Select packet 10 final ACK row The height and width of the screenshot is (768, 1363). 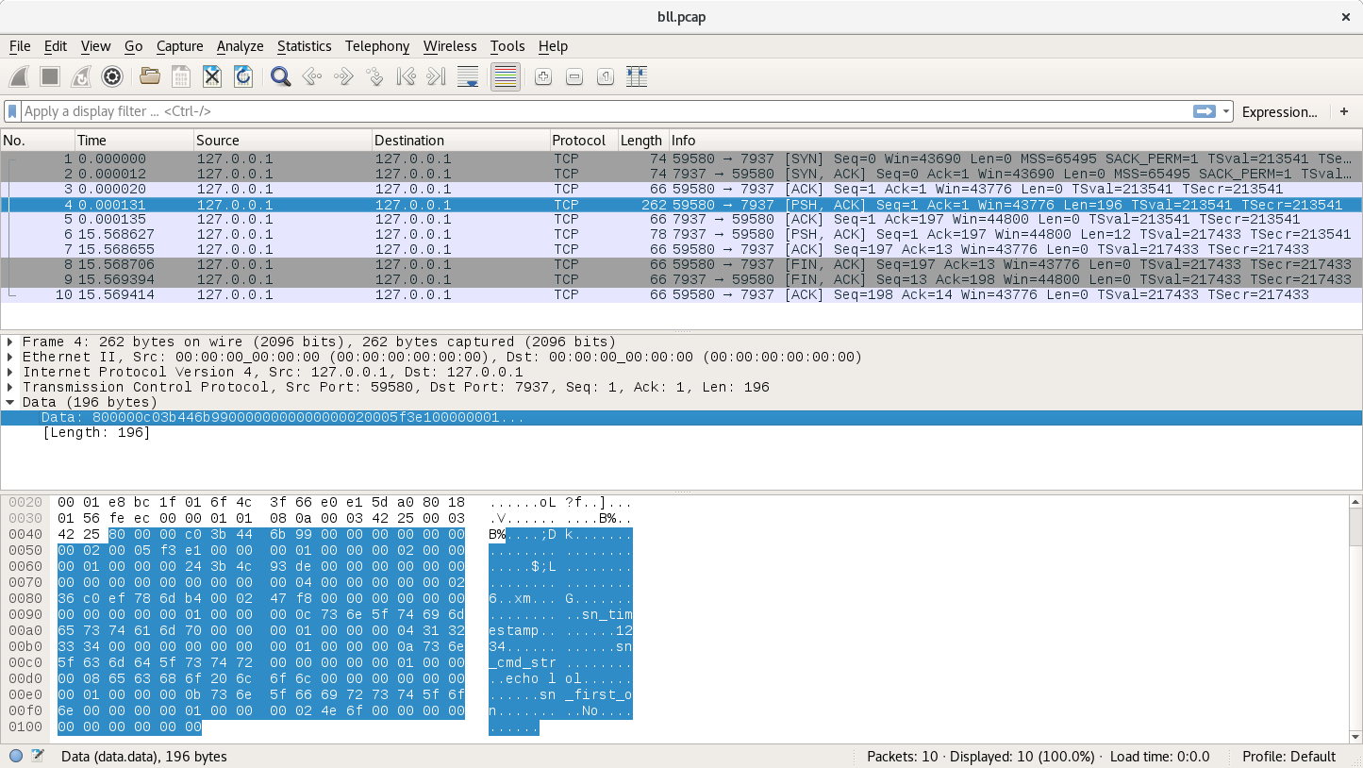pyautogui.click(x=681, y=294)
